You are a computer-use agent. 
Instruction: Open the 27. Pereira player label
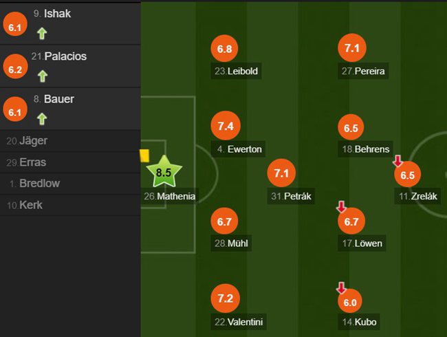point(363,71)
